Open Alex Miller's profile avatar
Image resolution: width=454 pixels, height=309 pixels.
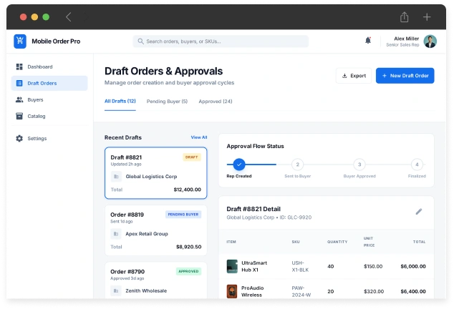[430, 41]
